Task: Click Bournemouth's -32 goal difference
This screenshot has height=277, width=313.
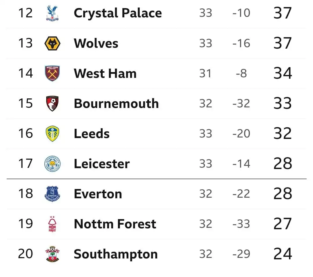Action: coord(241,104)
